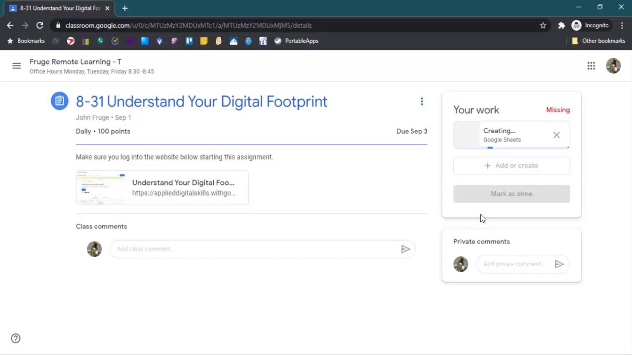Select the 8-31 Understand Your Digital Footprint tab
The height and width of the screenshot is (355, 632).
click(58, 8)
